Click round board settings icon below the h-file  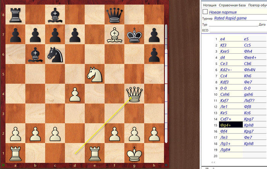pyautogui.click(x=166, y=165)
